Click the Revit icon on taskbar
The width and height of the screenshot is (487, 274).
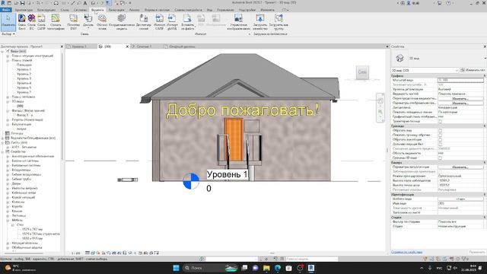click(x=311, y=268)
